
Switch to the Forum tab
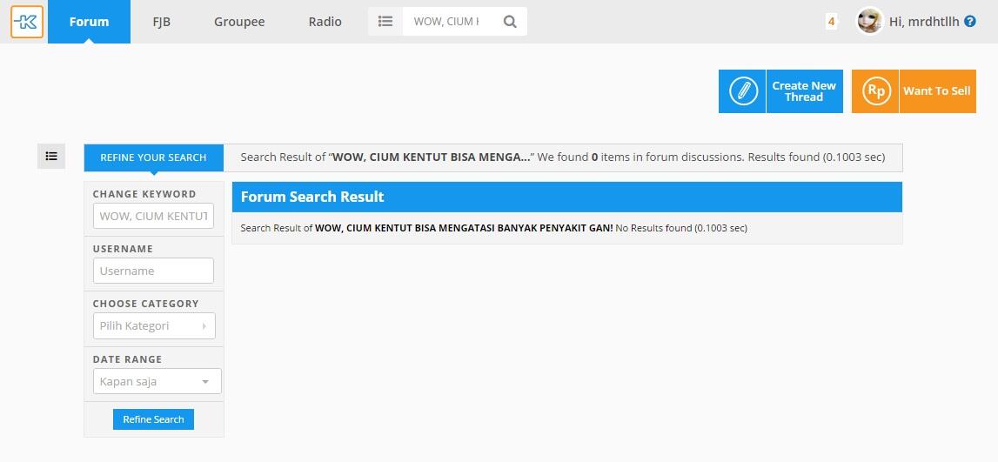[x=89, y=22]
